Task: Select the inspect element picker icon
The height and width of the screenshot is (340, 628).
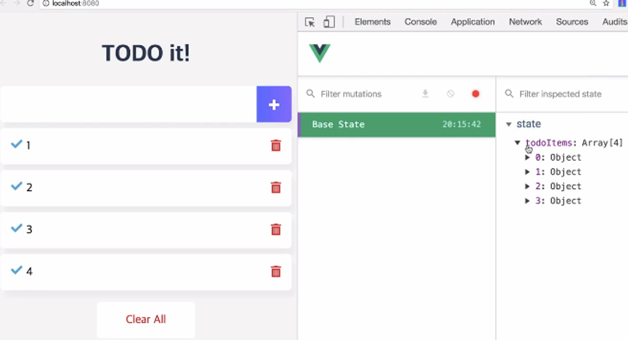Action: coord(310,22)
